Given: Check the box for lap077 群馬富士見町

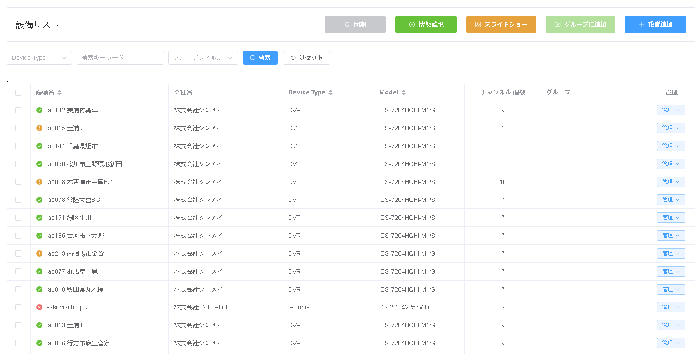Looking at the screenshot, I should [x=18, y=271].
